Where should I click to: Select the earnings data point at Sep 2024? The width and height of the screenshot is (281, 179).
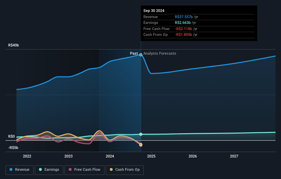point(141,134)
